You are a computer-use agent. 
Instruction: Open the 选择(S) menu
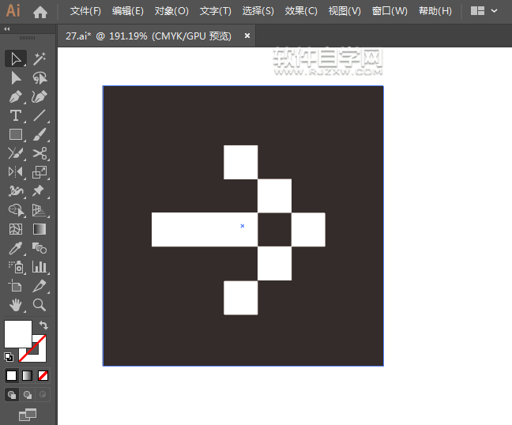tap(258, 11)
